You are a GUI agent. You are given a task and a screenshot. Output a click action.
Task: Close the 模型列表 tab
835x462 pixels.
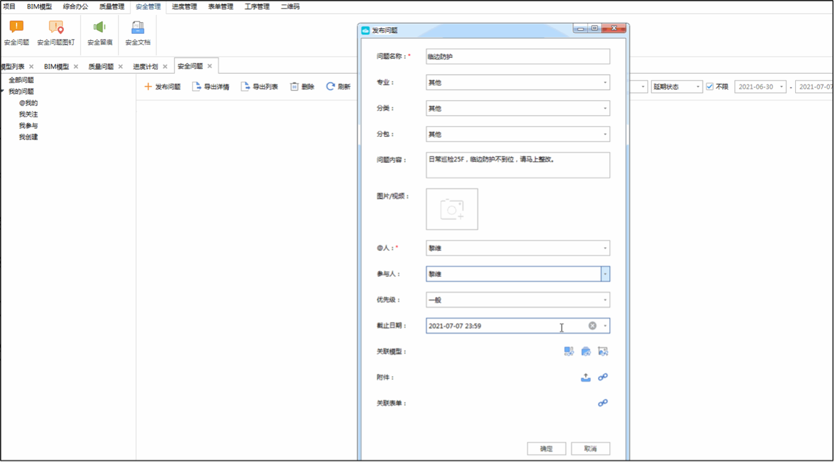31,66
